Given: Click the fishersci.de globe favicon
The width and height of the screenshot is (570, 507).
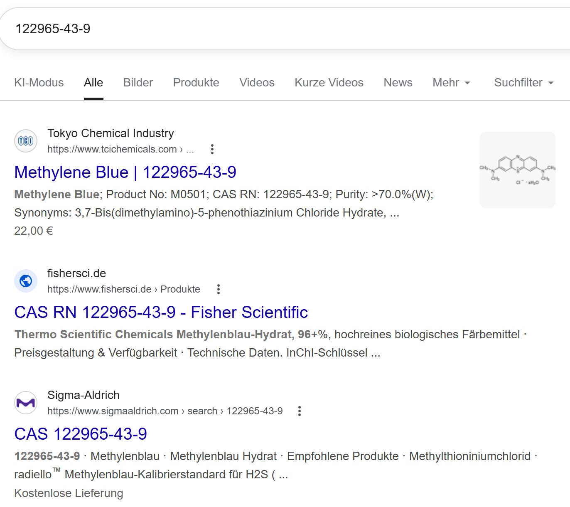Looking at the screenshot, I should click(x=26, y=281).
